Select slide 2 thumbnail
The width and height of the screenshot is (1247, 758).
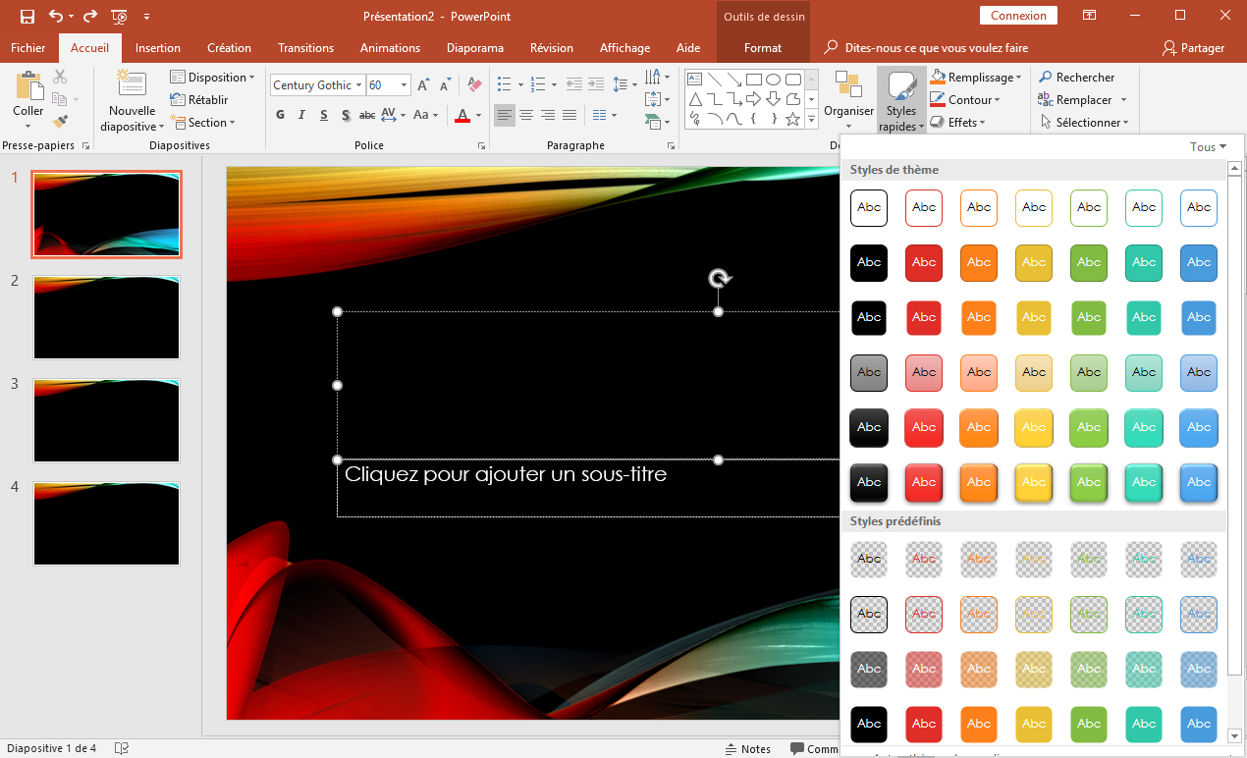(106, 317)
